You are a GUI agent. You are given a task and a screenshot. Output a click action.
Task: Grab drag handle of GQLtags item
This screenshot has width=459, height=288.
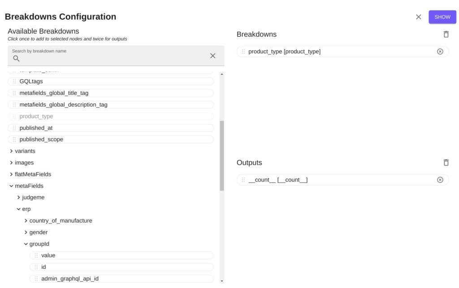click(14, 81)
